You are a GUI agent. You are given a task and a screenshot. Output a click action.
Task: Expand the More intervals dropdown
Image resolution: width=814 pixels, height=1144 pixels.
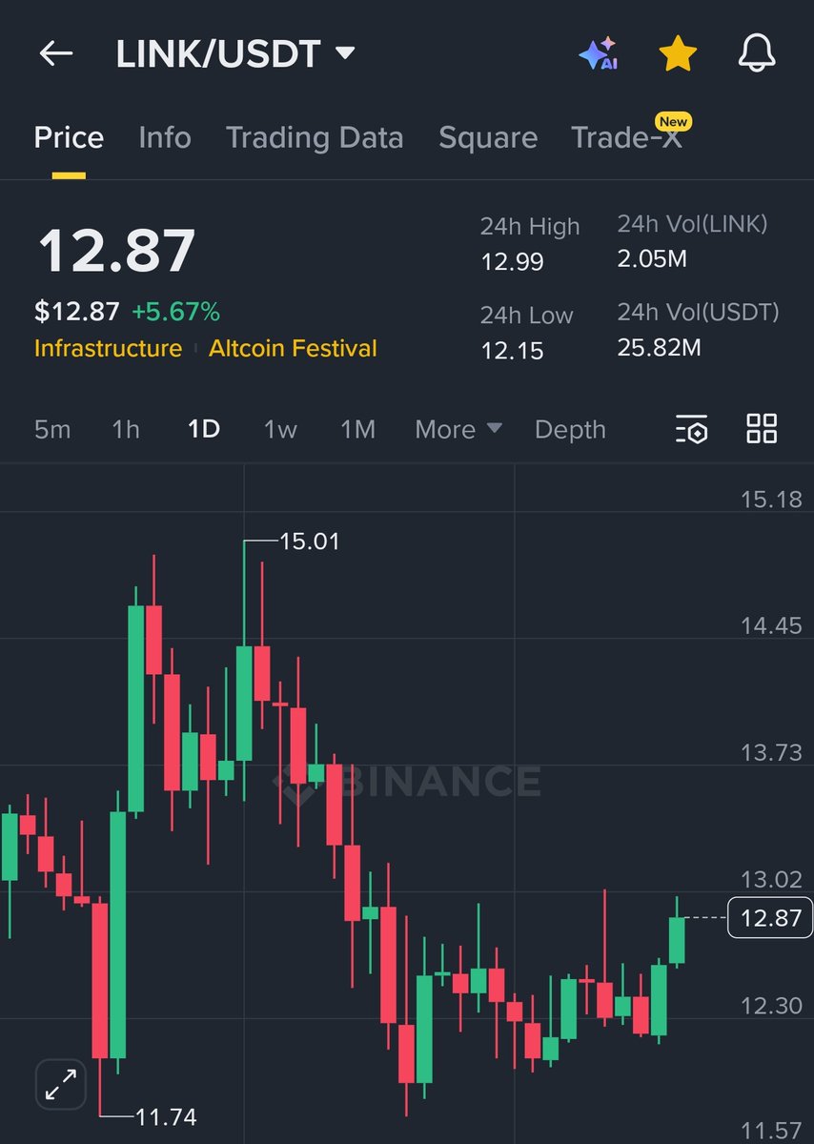458,429
